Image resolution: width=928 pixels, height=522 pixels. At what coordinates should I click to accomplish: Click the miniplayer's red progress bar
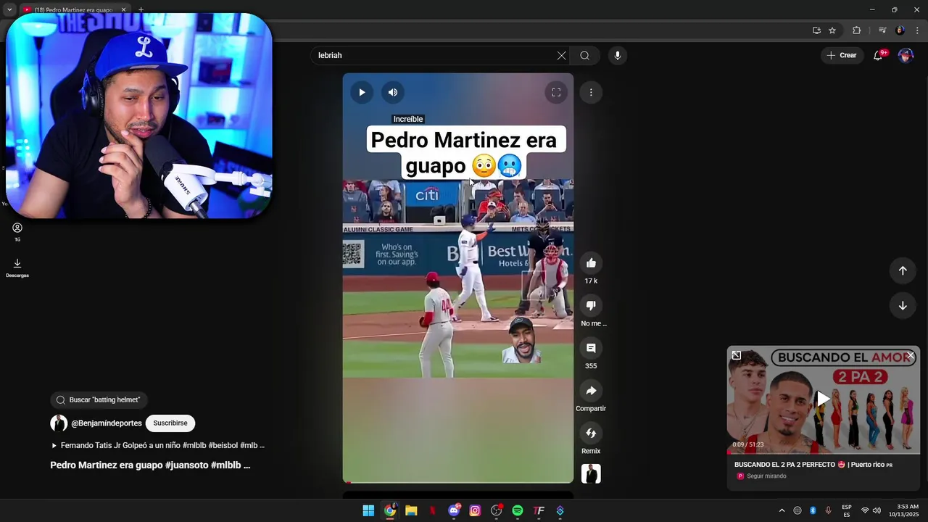(824, 453)
